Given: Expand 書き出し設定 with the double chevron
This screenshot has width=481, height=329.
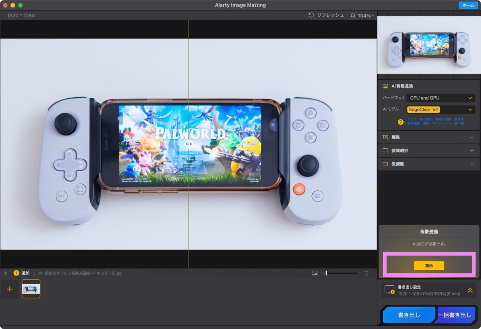Looking at the screenshot, I should coord(470,291).
